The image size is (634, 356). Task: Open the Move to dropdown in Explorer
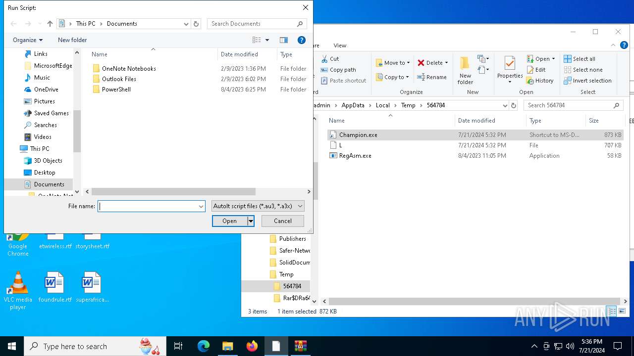[x=393, y=63]
